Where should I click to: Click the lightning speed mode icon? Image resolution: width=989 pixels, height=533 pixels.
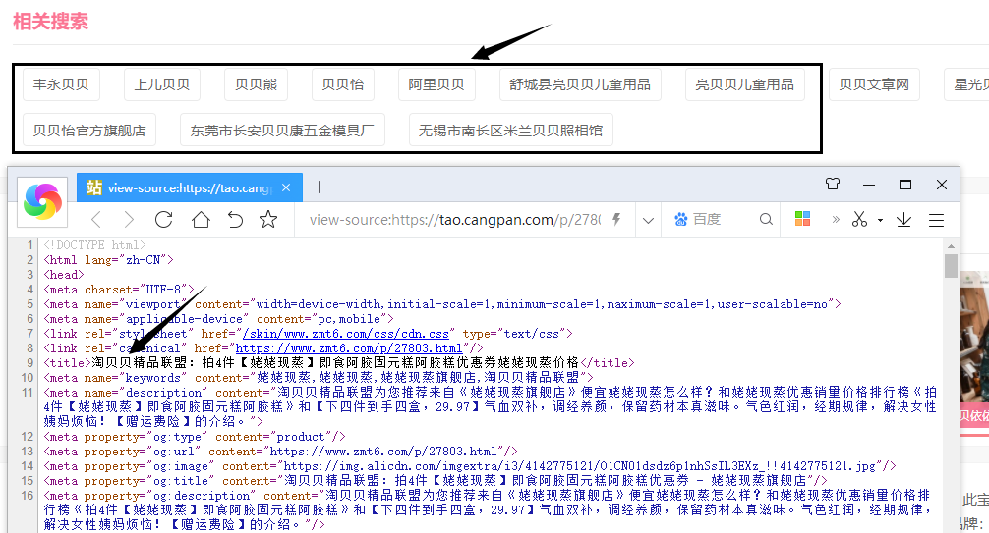[x=616, y=219]
